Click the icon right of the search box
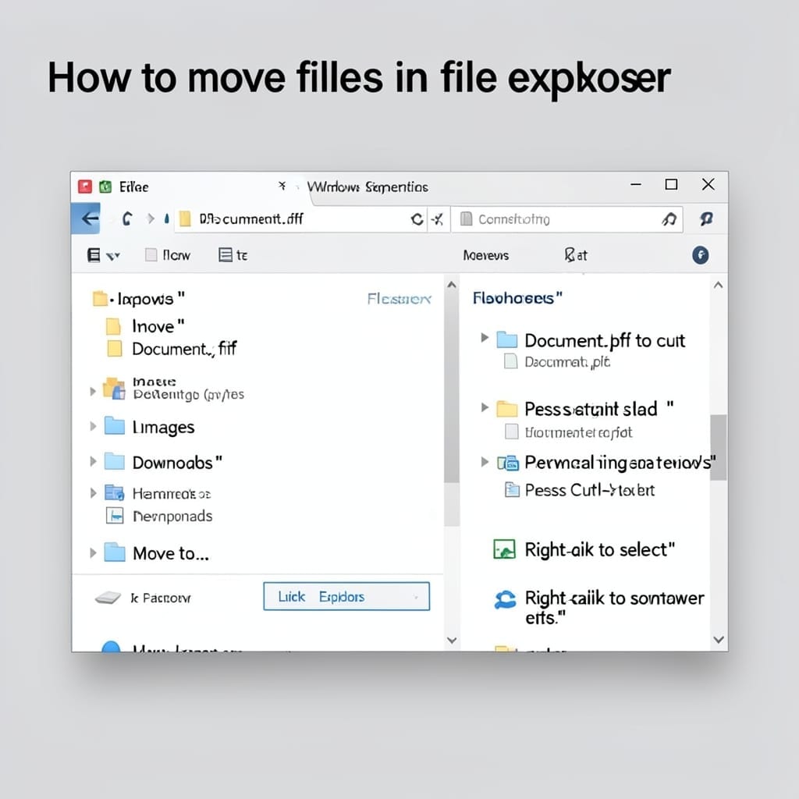The image size is (799, 799). [706, 218]
